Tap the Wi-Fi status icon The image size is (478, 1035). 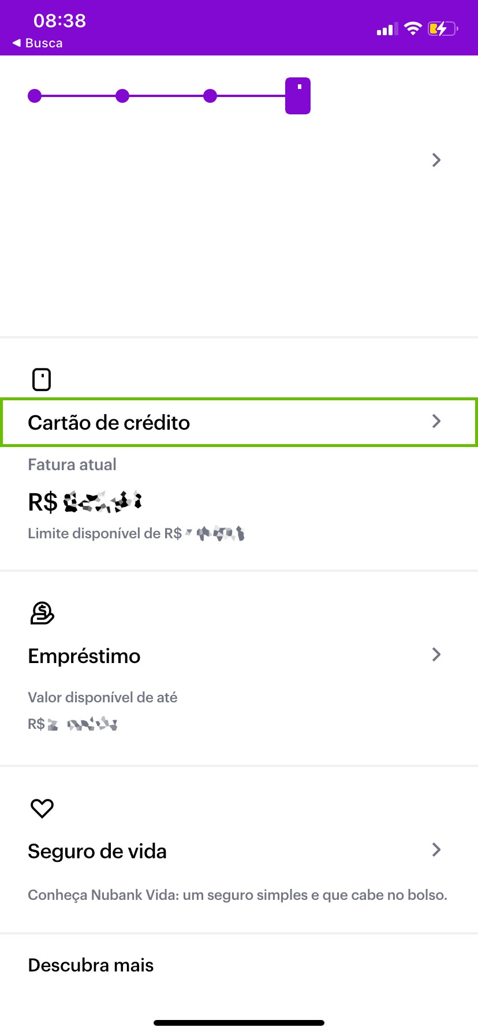(413, 28)
